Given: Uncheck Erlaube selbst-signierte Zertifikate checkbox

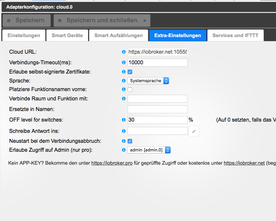Looking at the screenshot, I should pos(130,72).
